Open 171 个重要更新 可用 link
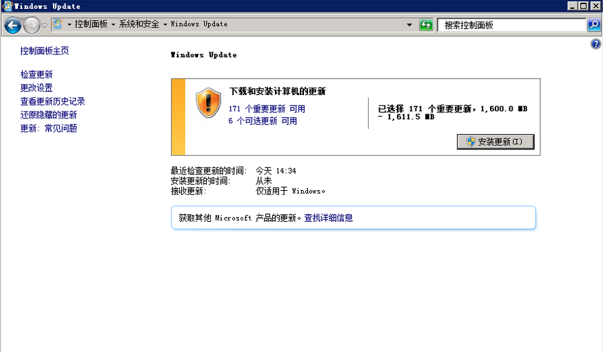This screenshot has width=603, height=352. coord(267,109)
